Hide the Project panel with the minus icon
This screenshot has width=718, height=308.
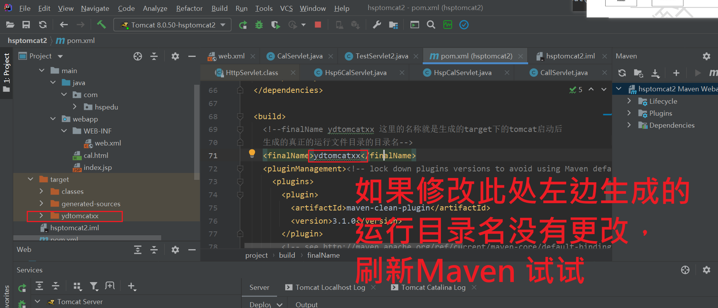[x=192, y=56]
